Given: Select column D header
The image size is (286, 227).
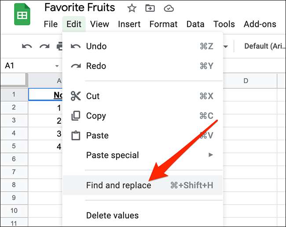Looking at the screenshot, I should 246,81.
